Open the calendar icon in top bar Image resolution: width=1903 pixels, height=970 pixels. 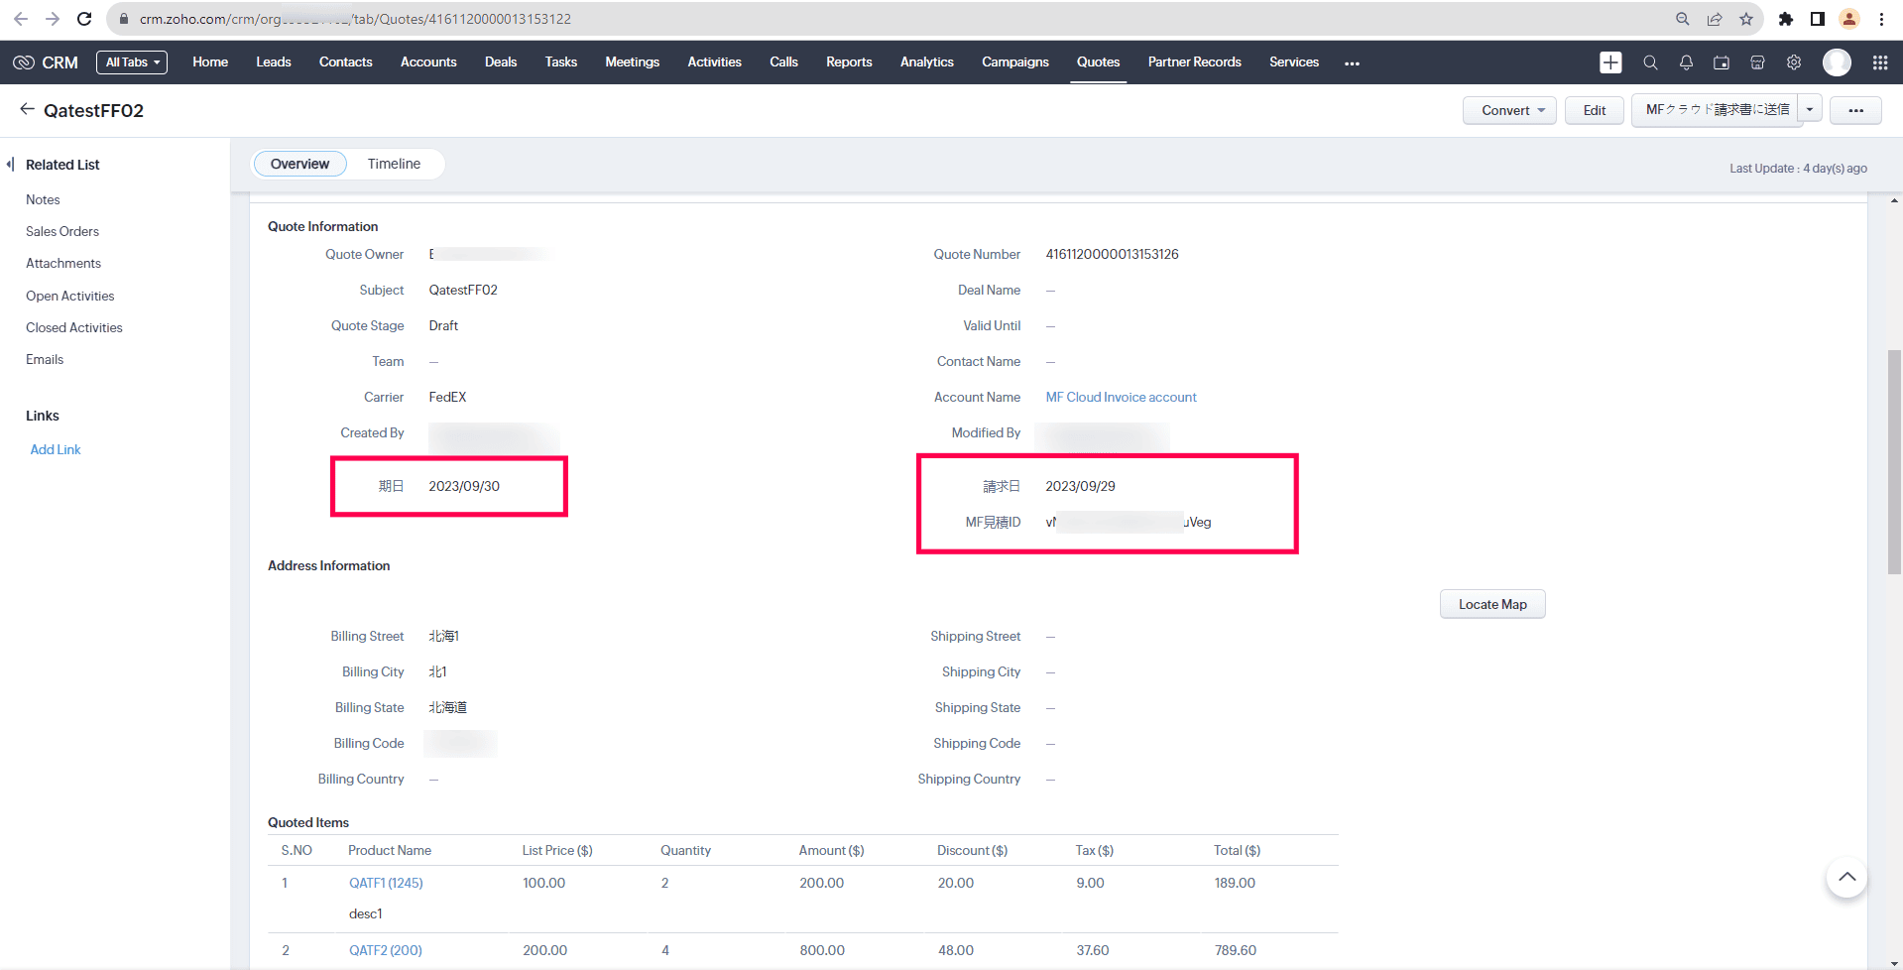click(x=1722, y=62)
